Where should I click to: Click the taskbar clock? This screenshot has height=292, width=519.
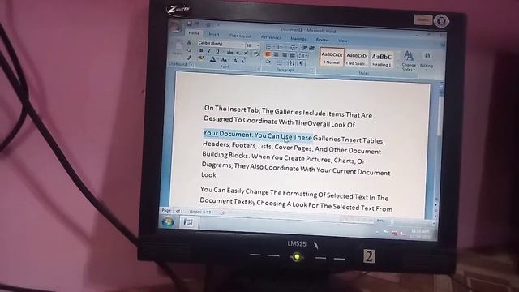420,234
